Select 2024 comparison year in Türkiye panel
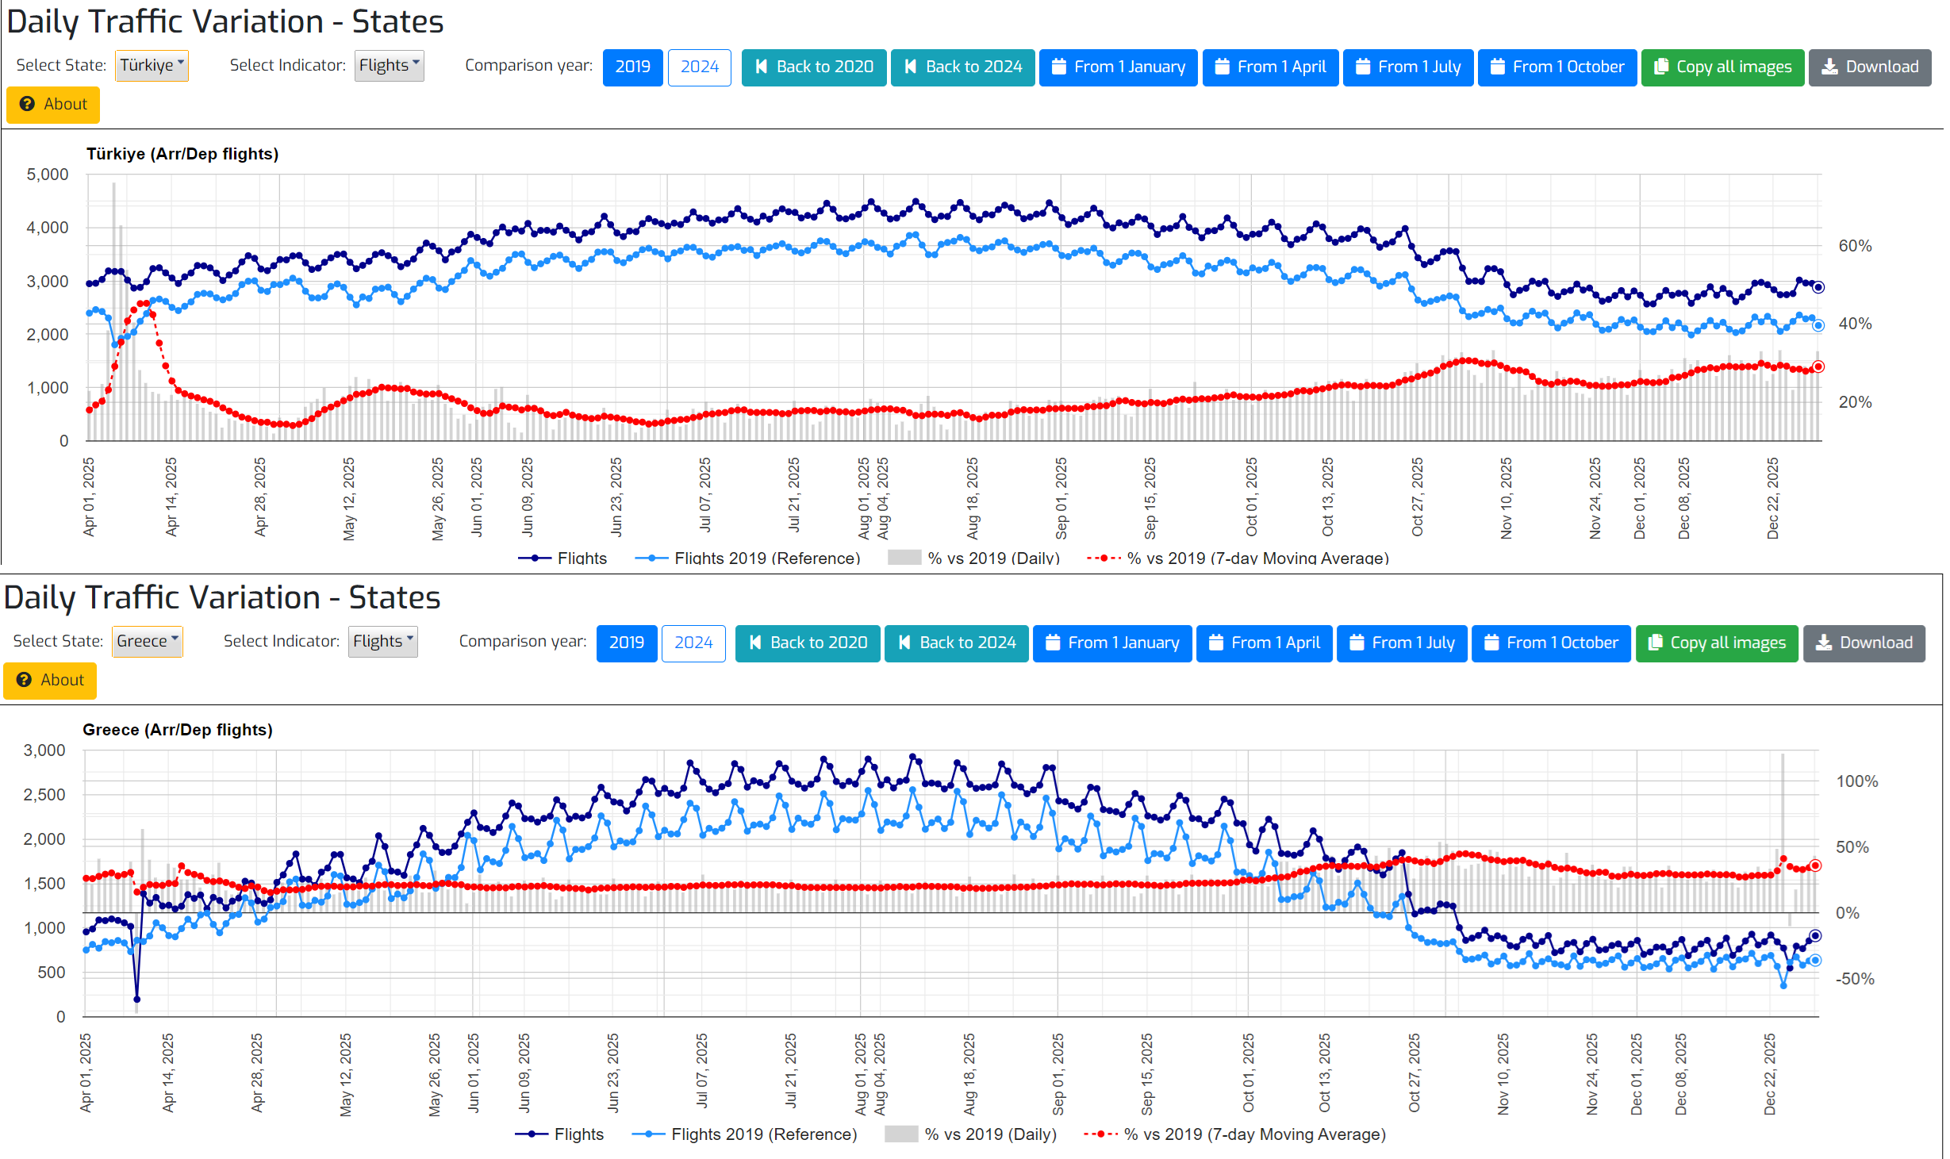The image size is (1950, 1159). click(699, 67)
